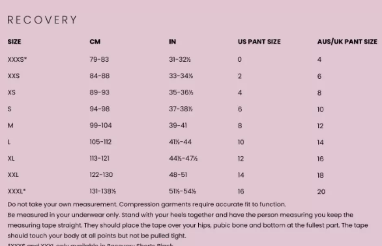382x246 pixels.
Task: Select US pant size 16 cell
Action: click(x=241, y=191)
